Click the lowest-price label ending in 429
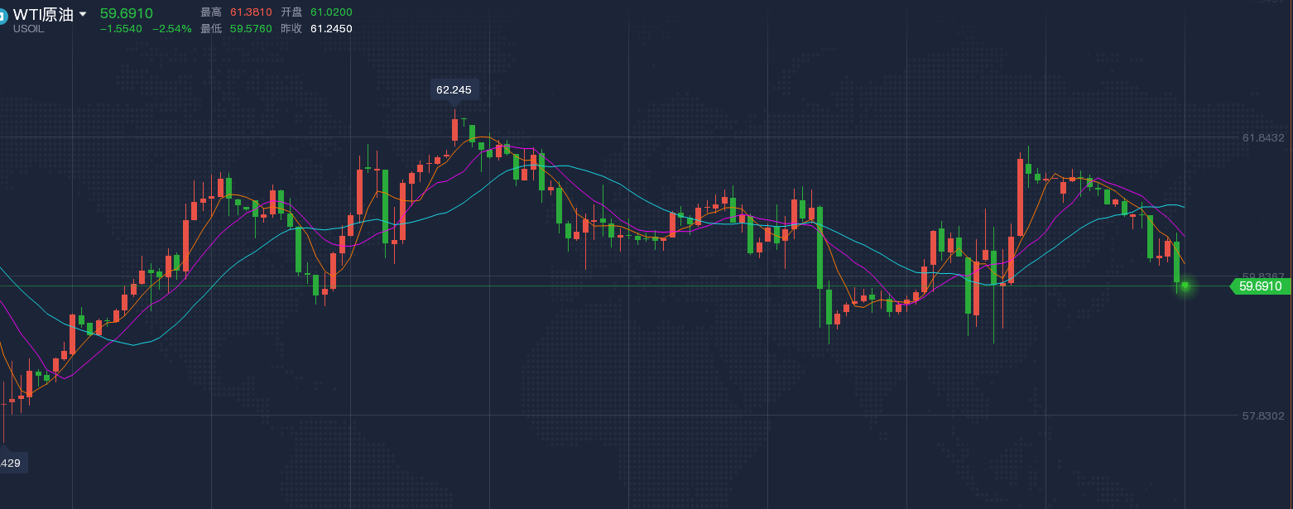This screenshot has width=1293, height=509. click(12, 463)
